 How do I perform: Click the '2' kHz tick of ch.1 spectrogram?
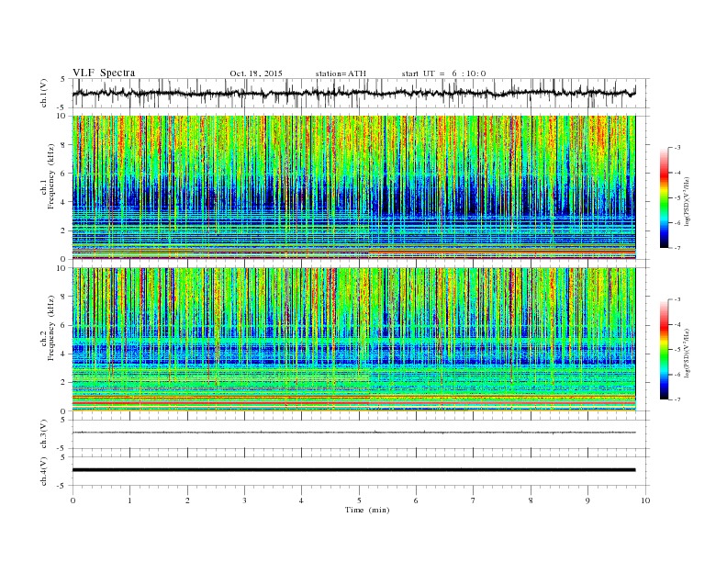coord(63,230)
